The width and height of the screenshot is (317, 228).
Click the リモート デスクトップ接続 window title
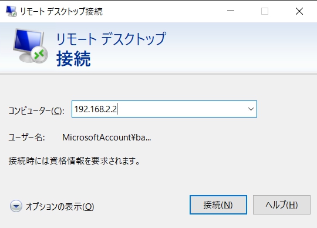61,11
